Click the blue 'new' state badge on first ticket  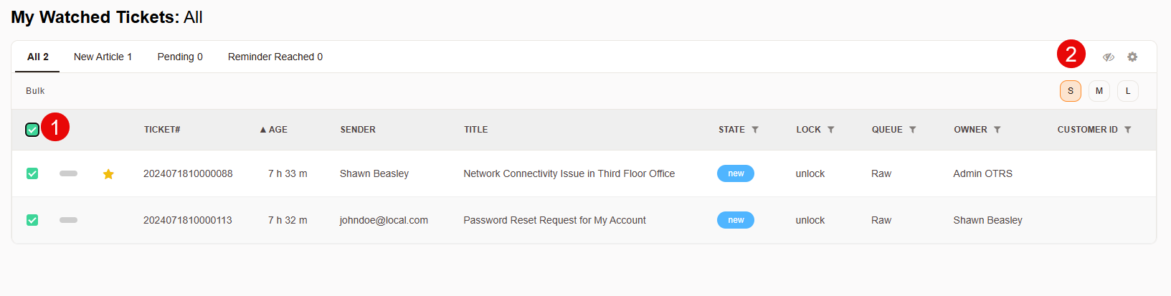pyautogui.click(x=736, y=173)
